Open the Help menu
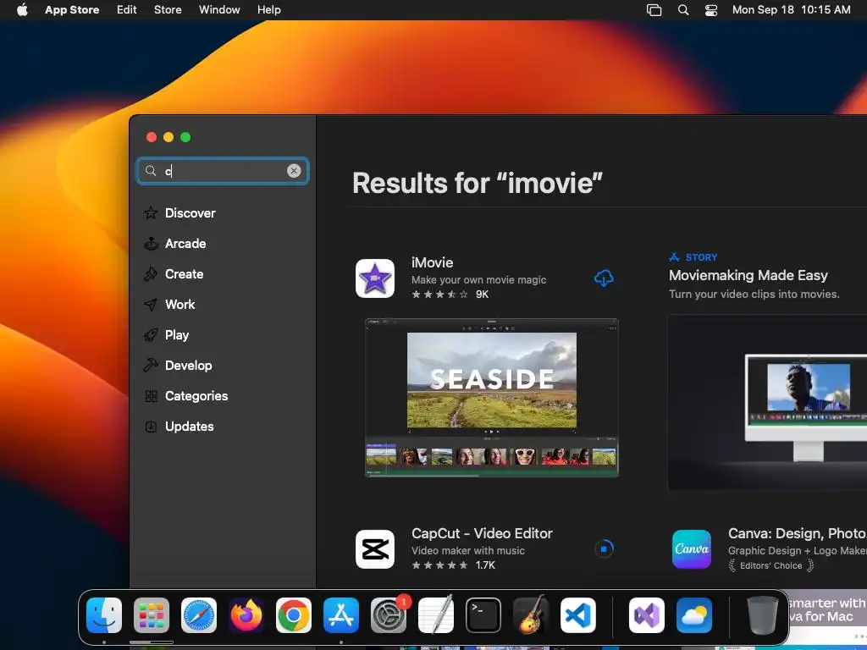The width and height of the screenshot is (867, 650). pos(268,10)
